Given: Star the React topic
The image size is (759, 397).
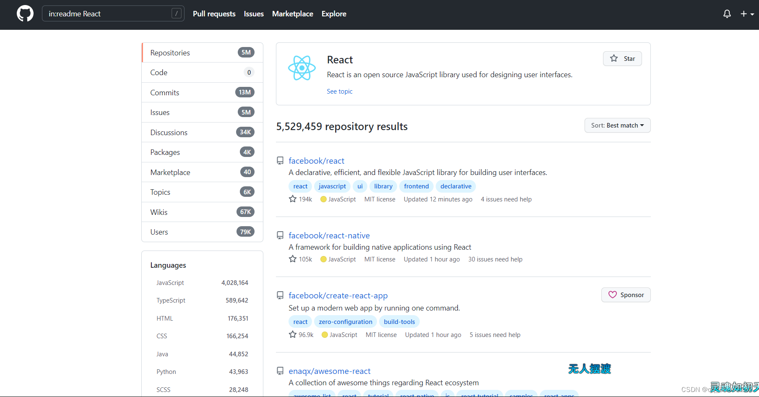Looking at the screenshot, I should (622, 59).
